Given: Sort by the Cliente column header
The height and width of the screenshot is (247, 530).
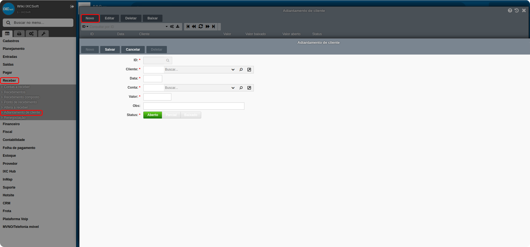Looking at the screenshot, I should coord(144,34).
